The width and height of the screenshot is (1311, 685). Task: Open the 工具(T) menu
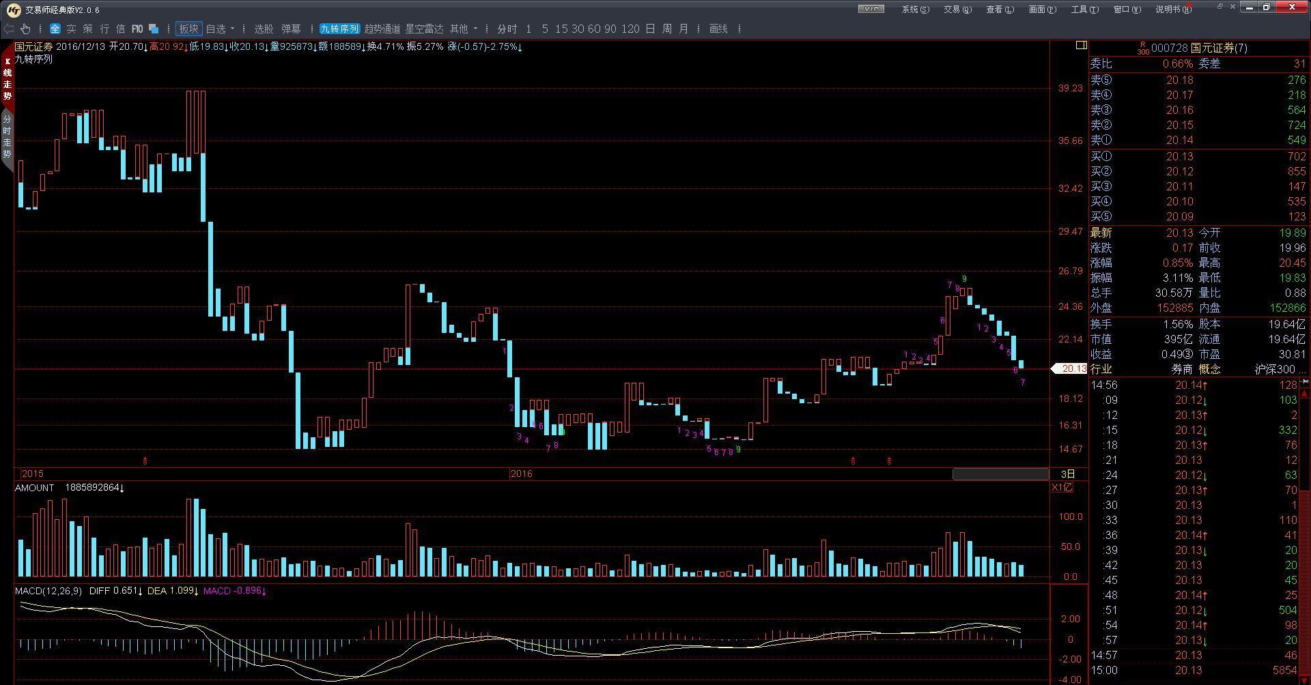click(x=1084, y=9)
